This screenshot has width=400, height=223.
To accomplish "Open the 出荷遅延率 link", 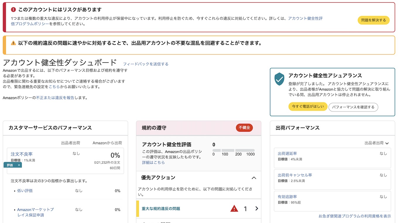I will coord(287,153).
